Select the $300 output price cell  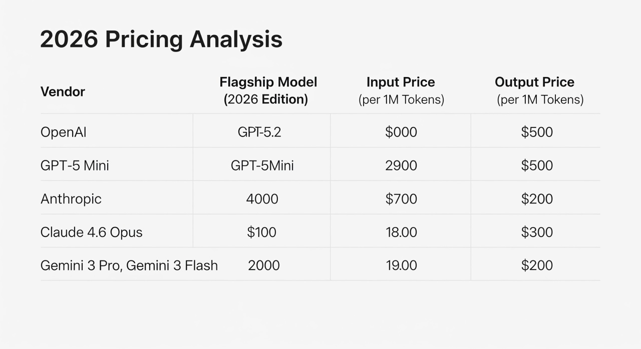(x=537, y=232)
